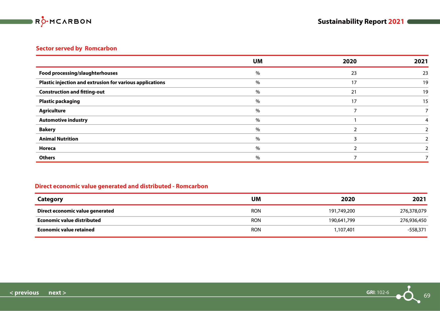Expand the Sector served by Romcarbon section
The height and width of the screenshot is (311, 440).
coord(77,48)
